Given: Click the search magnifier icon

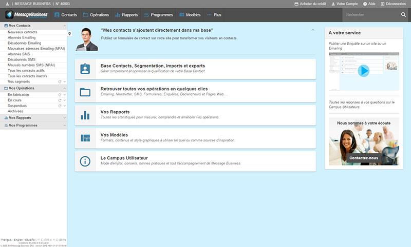Looking at the screenshot, I should coord(403,15).
